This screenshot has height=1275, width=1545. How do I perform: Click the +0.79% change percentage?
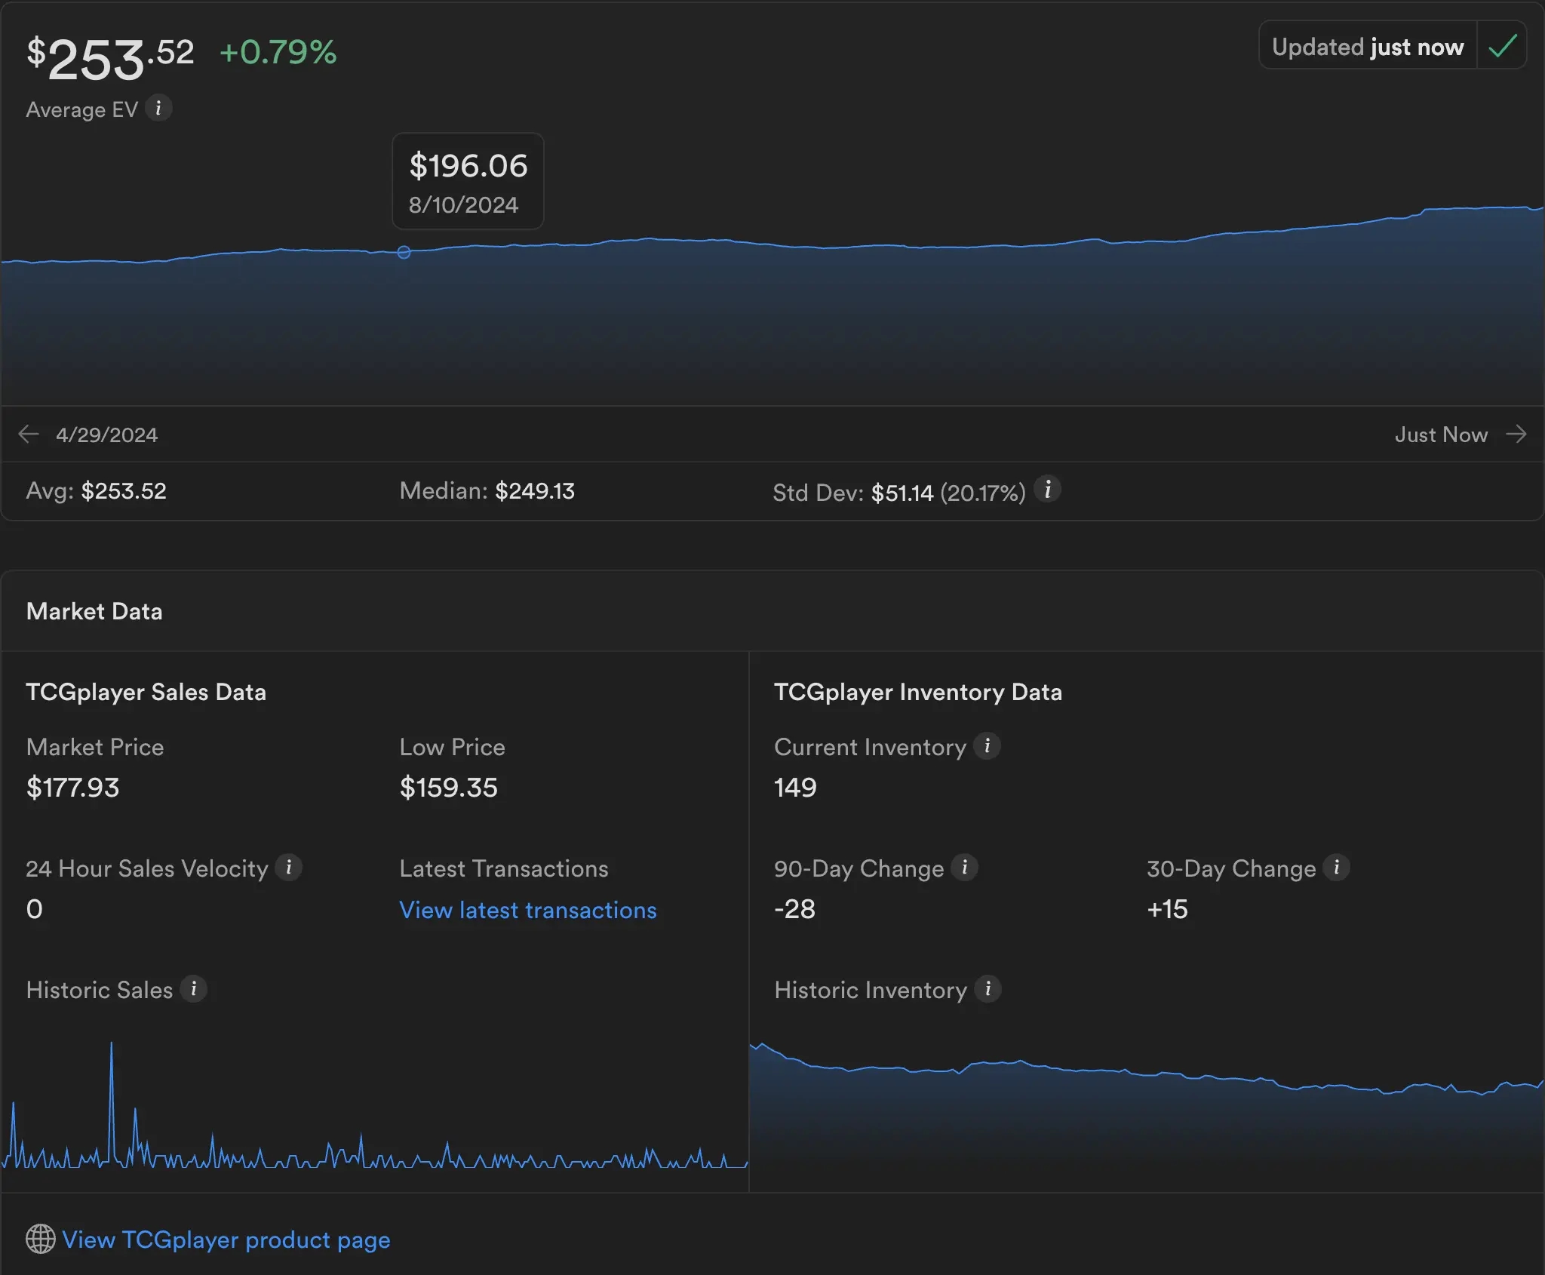(x=278, y=52)
